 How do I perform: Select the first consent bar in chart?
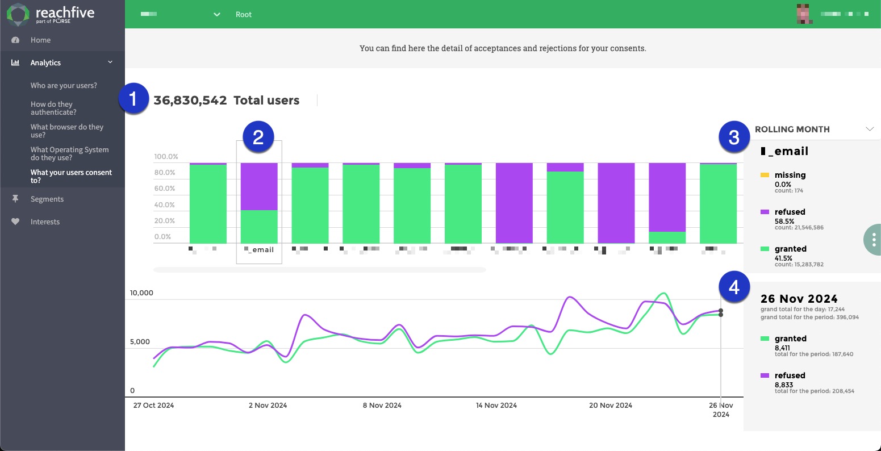pyautogui.click(x=208, y=203)
